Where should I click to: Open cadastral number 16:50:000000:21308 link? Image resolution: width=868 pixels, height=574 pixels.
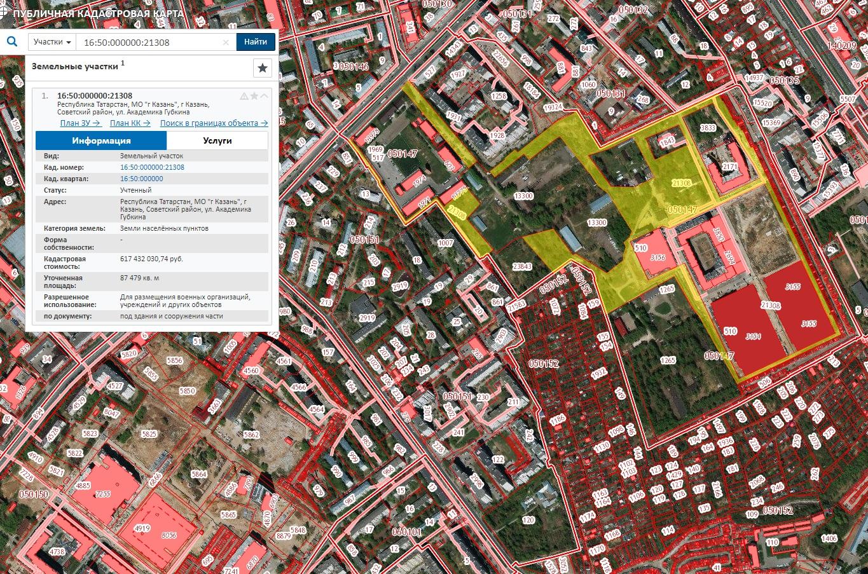[152, 167]
